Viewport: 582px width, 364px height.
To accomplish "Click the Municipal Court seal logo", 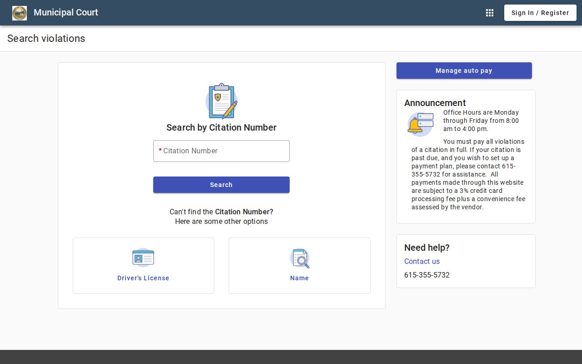I will tap(20, 13).
